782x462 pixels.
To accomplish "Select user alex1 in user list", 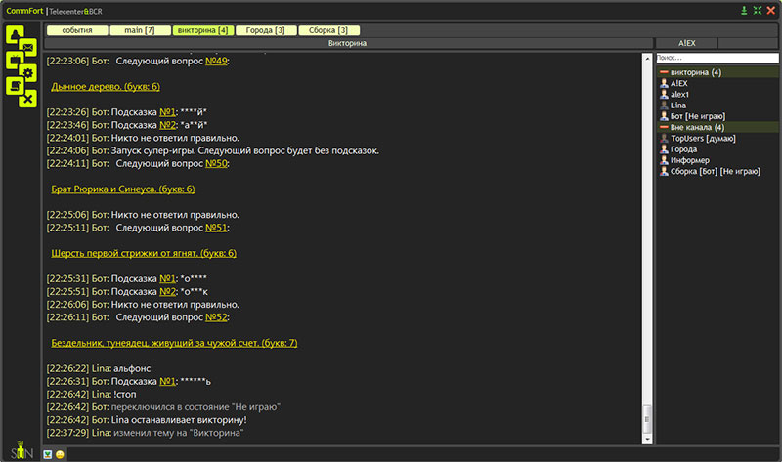I will (679, 94).
